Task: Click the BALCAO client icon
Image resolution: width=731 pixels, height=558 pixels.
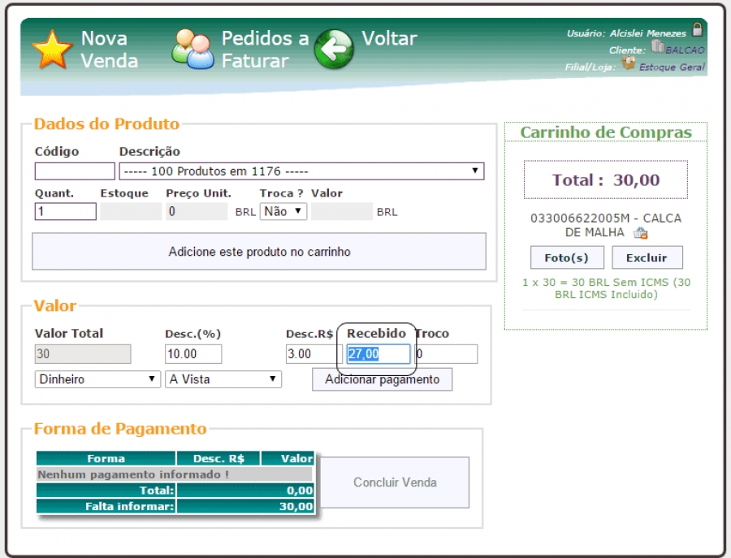Action: [658, 46]
